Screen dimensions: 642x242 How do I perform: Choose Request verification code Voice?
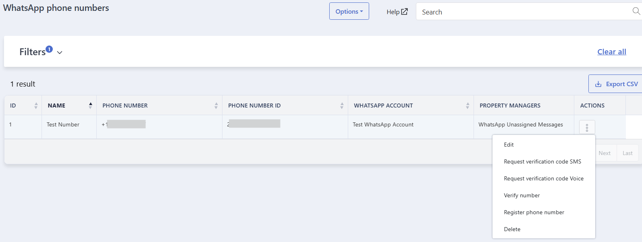544,178
